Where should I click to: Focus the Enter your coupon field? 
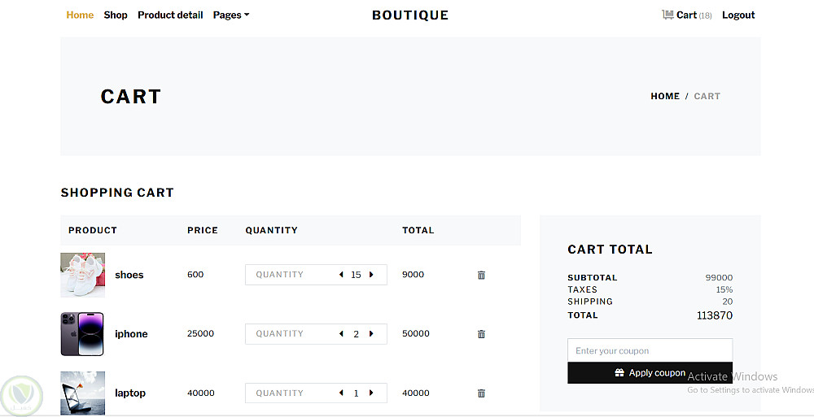pos(650,351)
